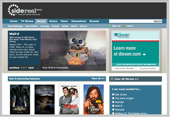Click the important safety information bar
This screenshot has width=170, height=117.
coord(135,65)
